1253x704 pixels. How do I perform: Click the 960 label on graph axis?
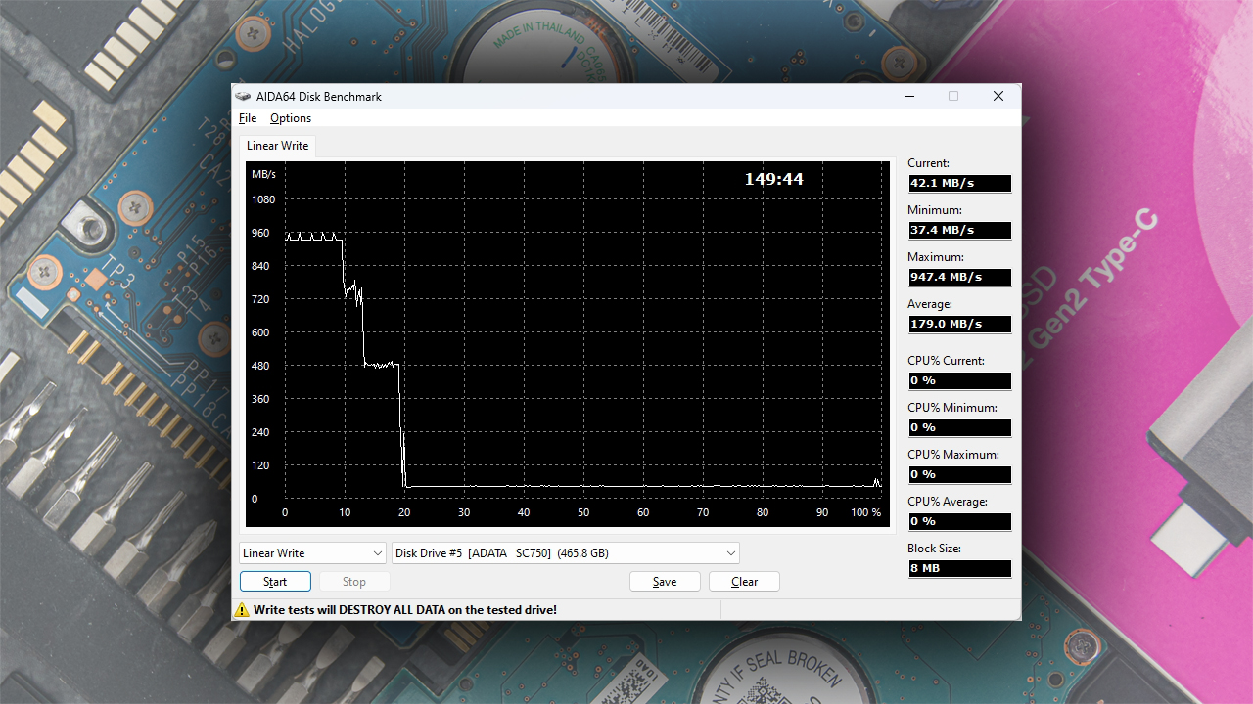(x=260, y=233)
